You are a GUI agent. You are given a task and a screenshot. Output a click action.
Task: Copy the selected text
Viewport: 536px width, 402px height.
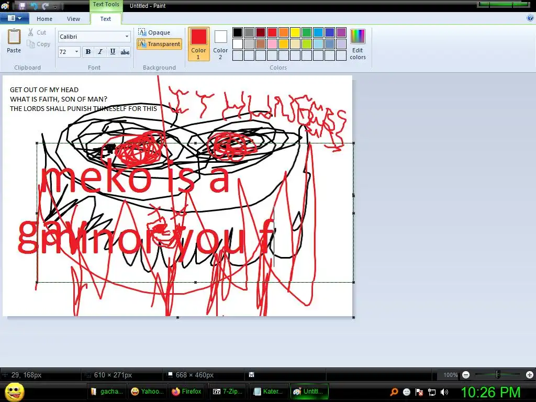pyautogui.click(x=39, y=44)
